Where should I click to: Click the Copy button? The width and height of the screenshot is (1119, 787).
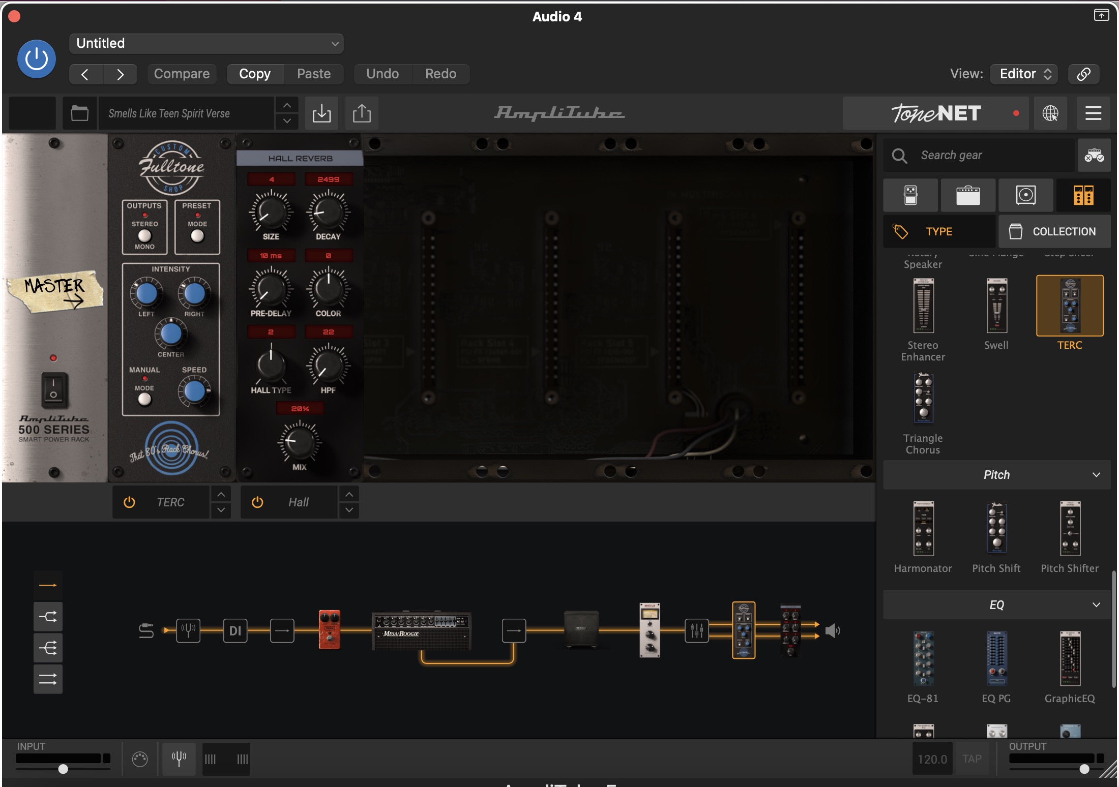(x=255, y=74)
